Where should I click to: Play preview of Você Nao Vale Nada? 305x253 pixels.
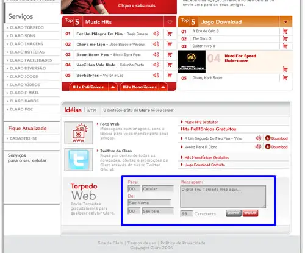coord(156,65)
